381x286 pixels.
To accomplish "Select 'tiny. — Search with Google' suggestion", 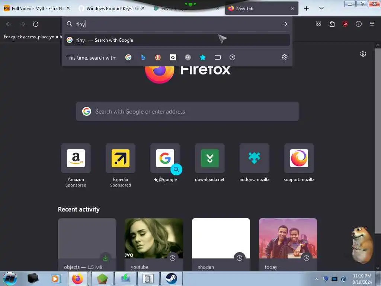I will 177,40.
